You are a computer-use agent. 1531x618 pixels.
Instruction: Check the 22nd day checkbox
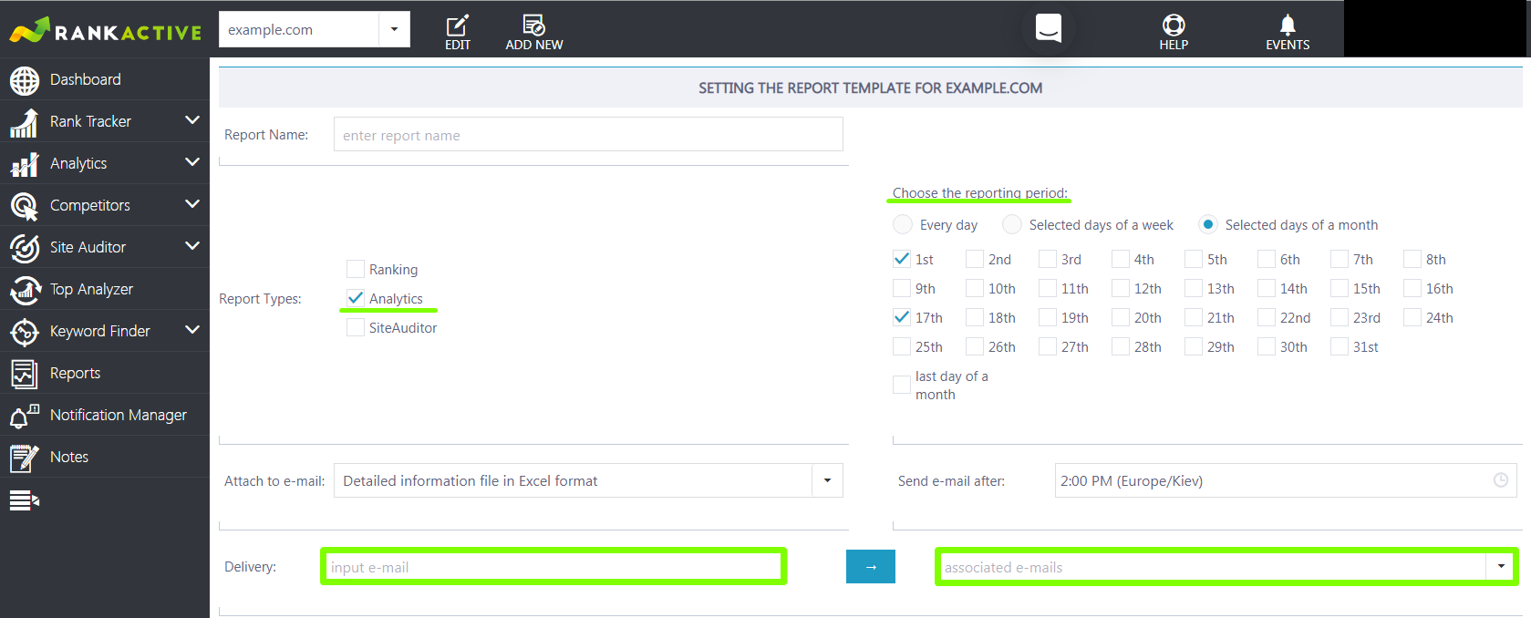(1267, 317)
